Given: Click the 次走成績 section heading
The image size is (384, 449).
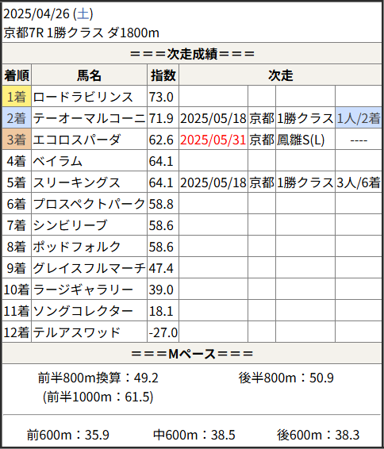Looking at the screenshot, I should pos(192,54).
